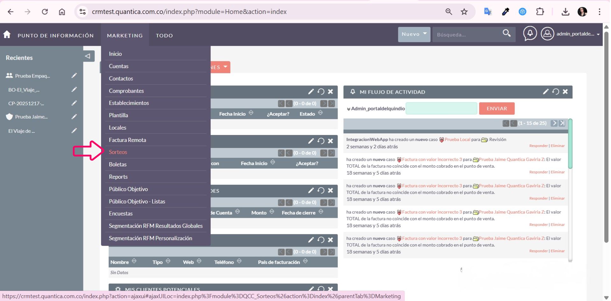
Task: Open the TODO navigation tab
Action: (x=164, y=36)
